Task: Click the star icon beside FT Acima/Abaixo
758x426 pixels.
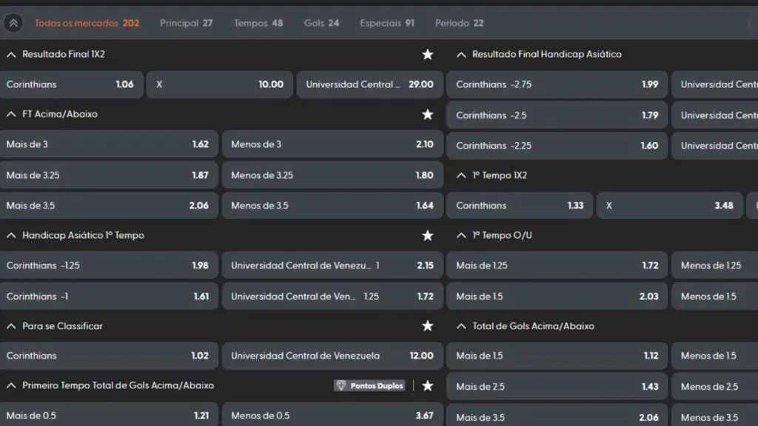Action: pos(427,115)
